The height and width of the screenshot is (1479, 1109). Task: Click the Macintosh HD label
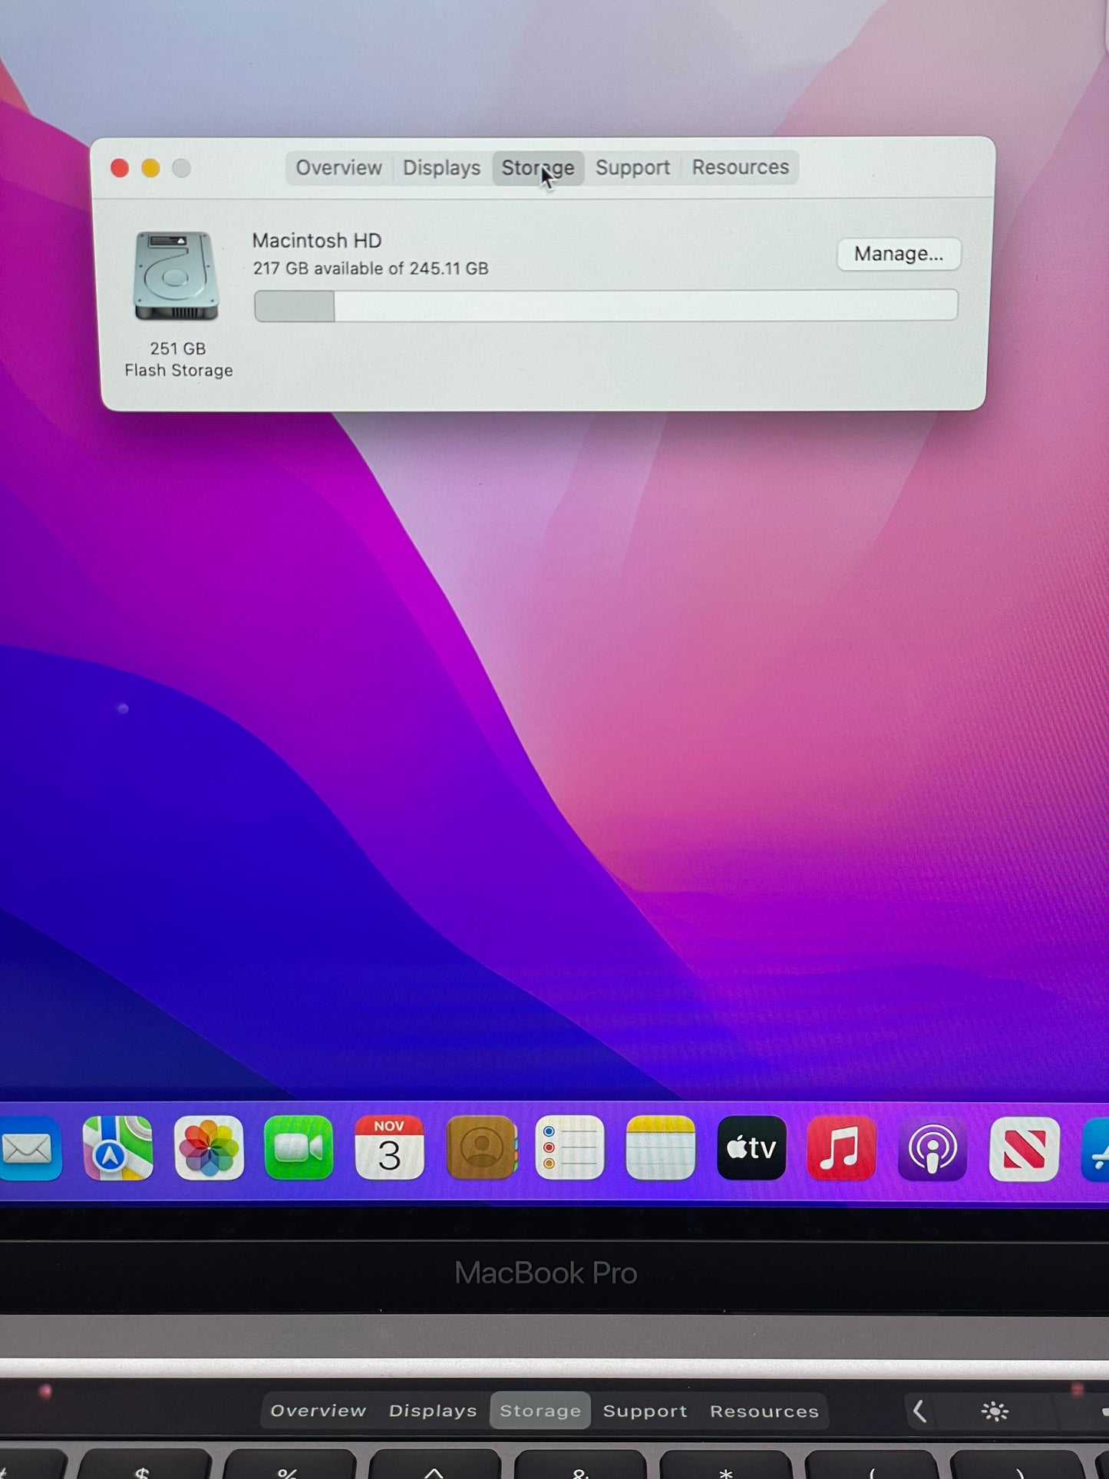pos(317,241)
